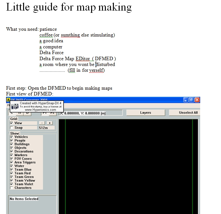Toggle the Objects checkbox
This screenshot has width=221, height=214.
pyautogui.click(x=12, y=148)
